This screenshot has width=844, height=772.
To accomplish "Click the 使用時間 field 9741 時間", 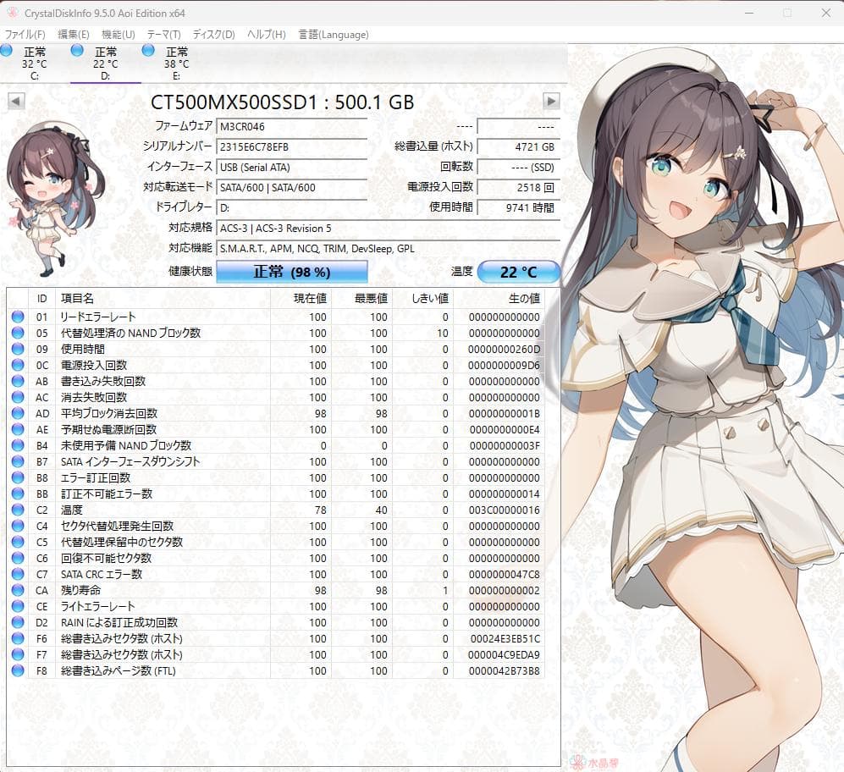I will tap(518, 207).
